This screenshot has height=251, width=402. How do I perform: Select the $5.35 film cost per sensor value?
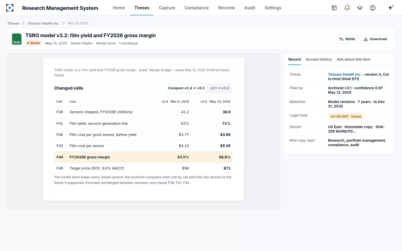(225, 146)
